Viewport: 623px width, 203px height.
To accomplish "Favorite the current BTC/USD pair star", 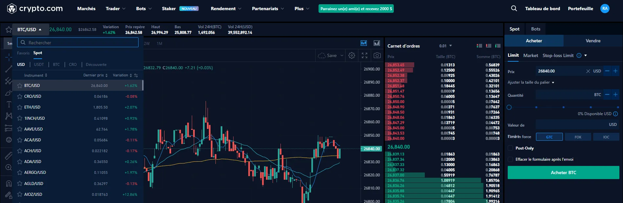I will 9,30.
